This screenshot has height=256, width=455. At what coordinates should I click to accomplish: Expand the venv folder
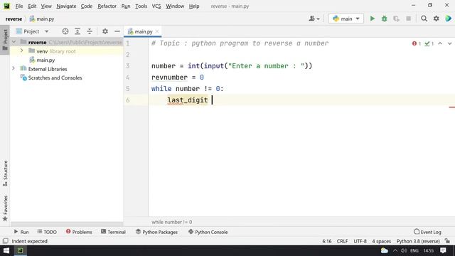click(21, 50)
